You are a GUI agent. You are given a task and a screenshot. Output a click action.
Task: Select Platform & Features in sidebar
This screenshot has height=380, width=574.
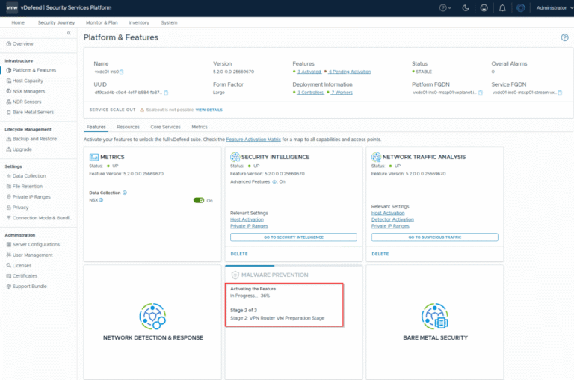[x=31, y=70]
